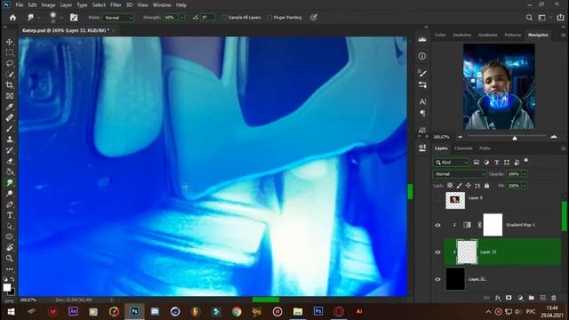Open the layer blend mode dropdown

(x=460, y=174)
